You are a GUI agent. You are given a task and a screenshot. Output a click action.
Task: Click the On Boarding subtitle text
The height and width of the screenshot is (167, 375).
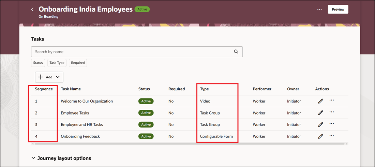(48, 17)
